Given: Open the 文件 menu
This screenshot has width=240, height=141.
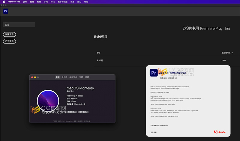Looking at the screenshot, I should pos(25,2).
